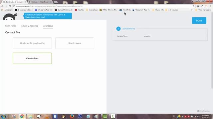Open the Cursos Marketing bookmark
213x119 pixels.
[64, 10]
